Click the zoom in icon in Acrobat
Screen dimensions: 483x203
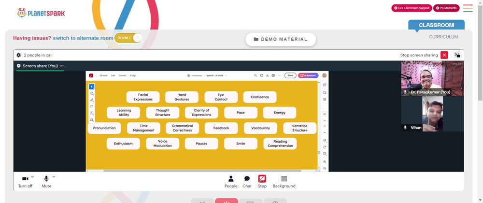tap(325, 162)
